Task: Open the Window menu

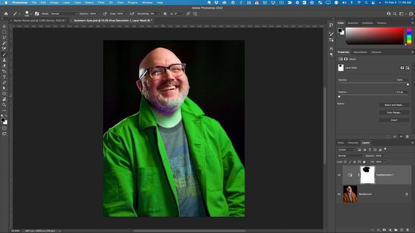Action: [x=147, y=3]
